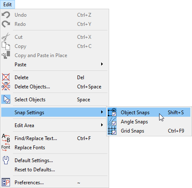The image size is (192, 188).
Task: Click the Find/Replace Text A-B icon
Action: pos(6,138)
